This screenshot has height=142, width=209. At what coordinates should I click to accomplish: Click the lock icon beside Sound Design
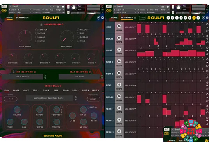click(41, 24)
